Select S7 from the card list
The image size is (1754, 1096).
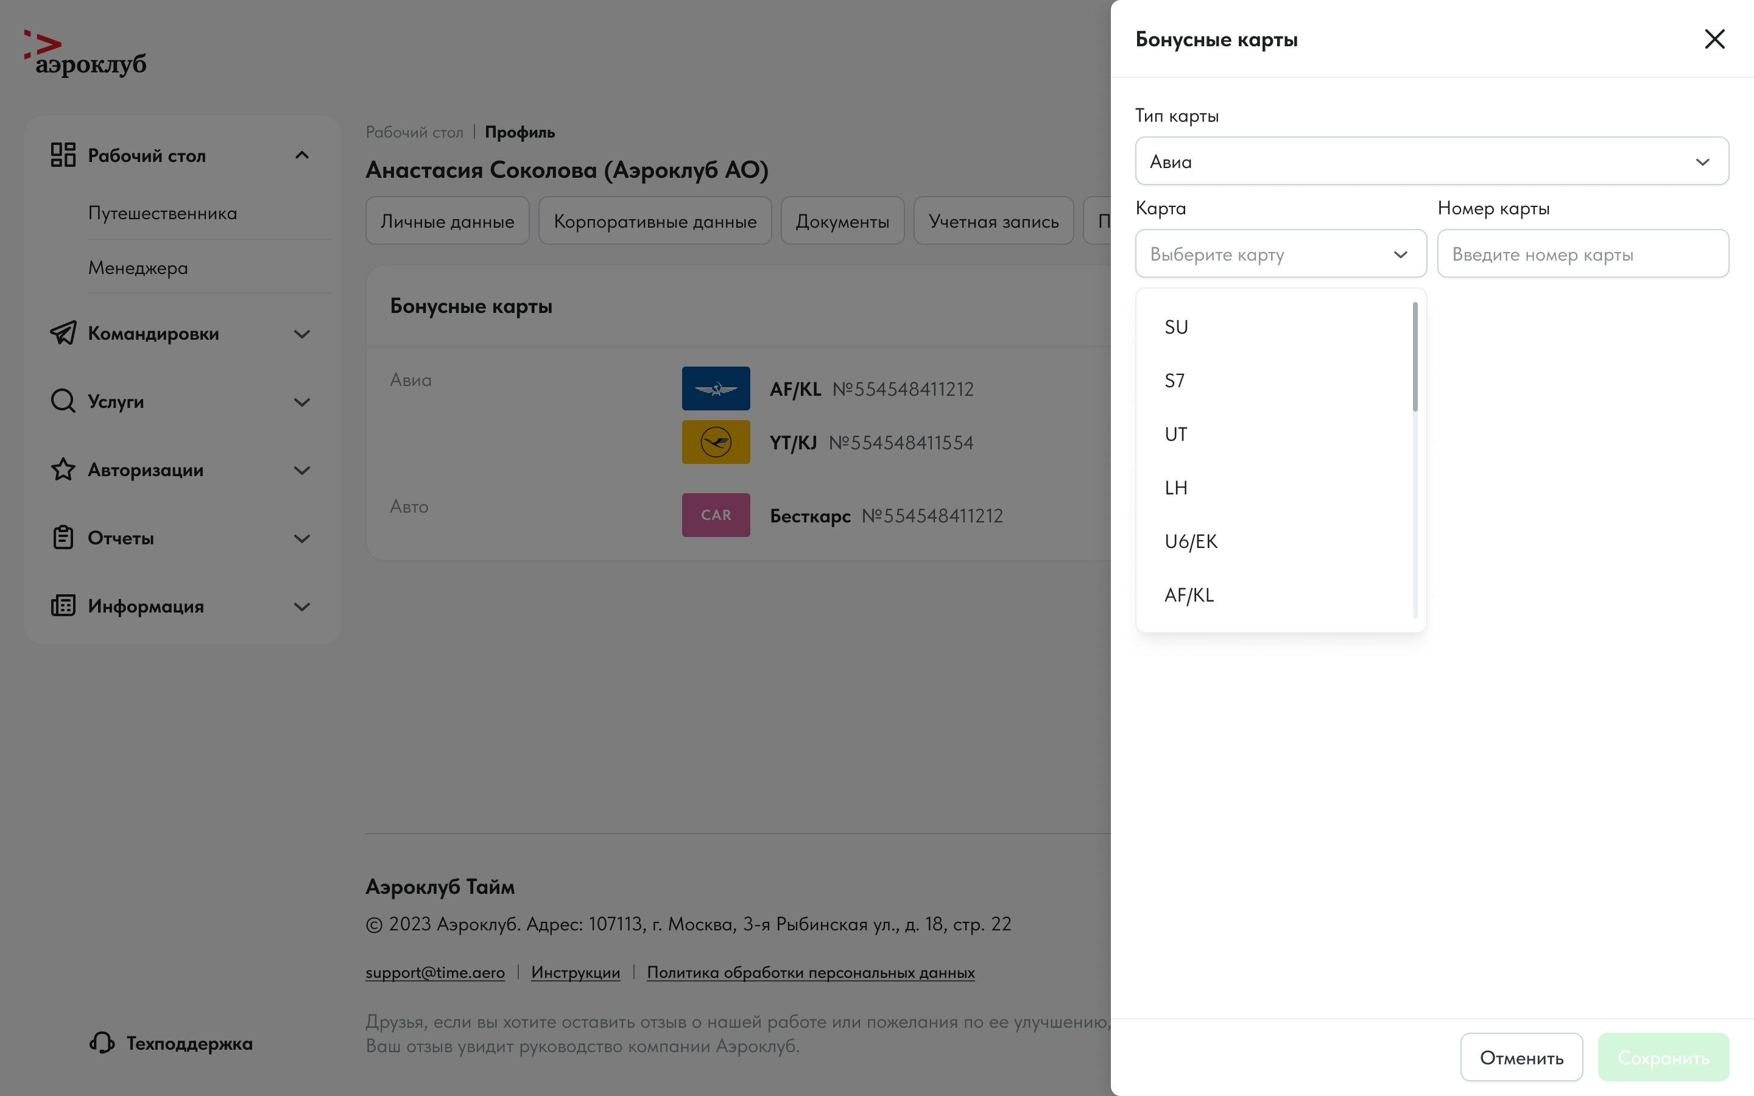1175,381
